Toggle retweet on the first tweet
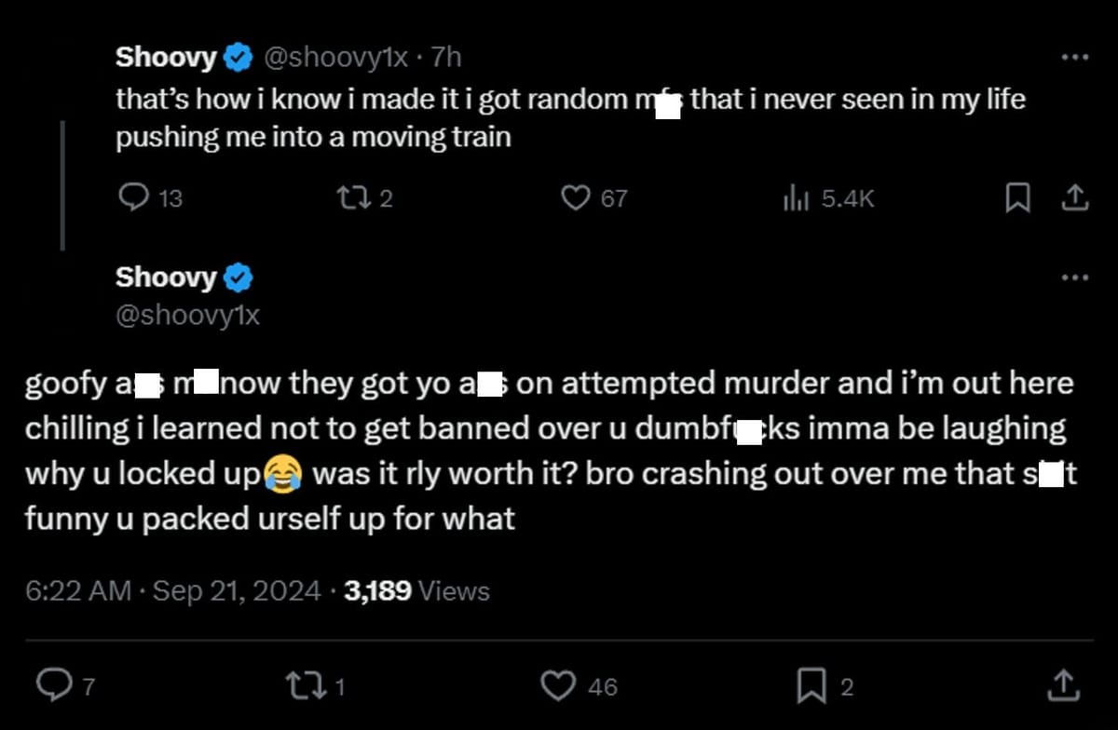This screenshot has width=1118, height=730. click(353, 197)
